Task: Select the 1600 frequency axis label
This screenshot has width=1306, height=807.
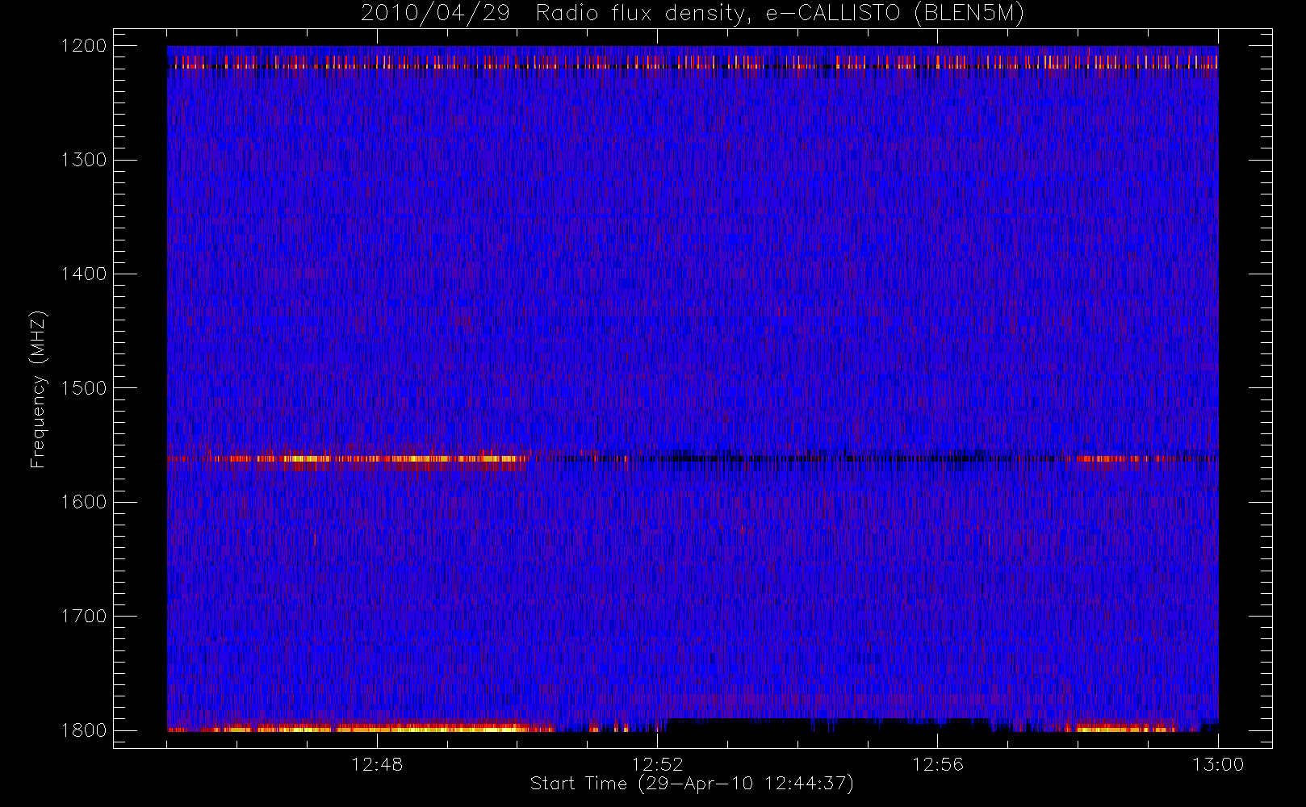Action: tap(84, 502)
